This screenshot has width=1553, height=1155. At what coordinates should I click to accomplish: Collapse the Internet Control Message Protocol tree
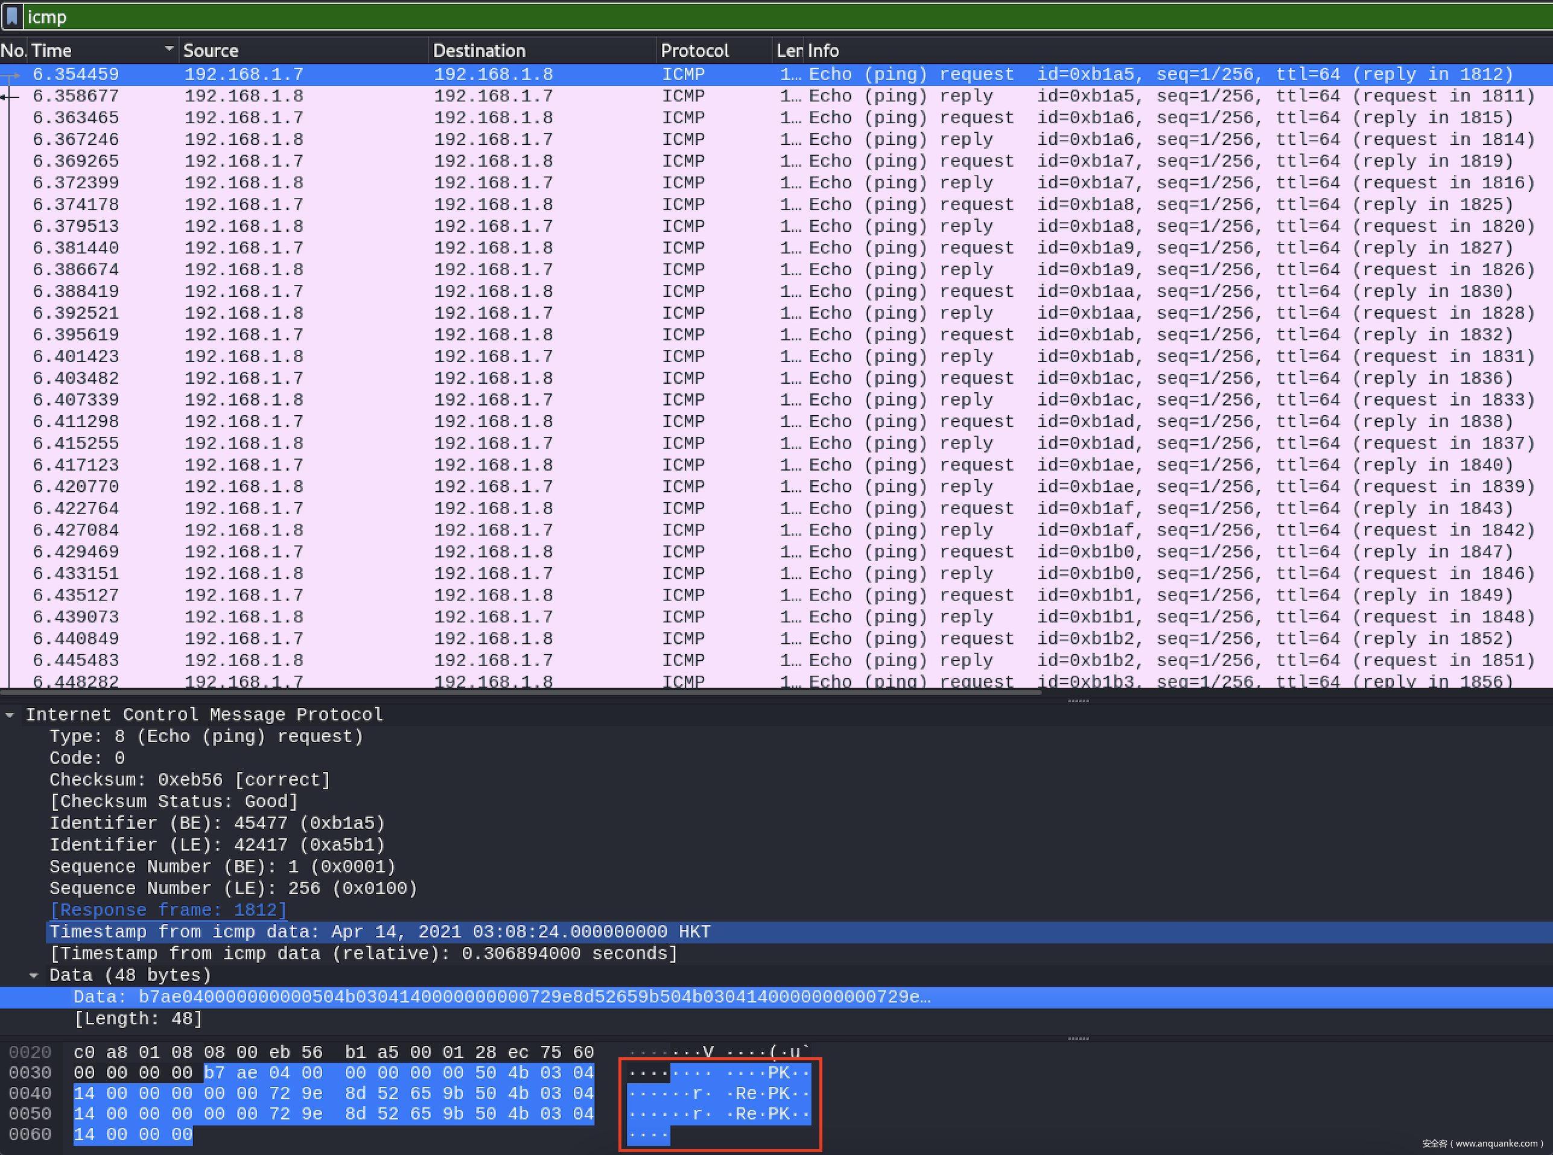pyautogui.click(x=10, y=714)
